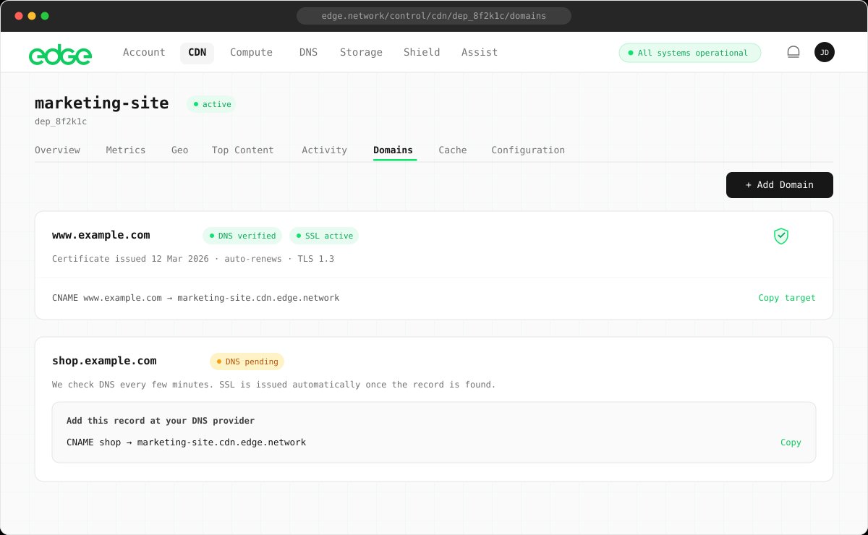Viewport: 868px width, 535px height.
Task: Click the CNAME shop record text
Action: tap(186, 442)
